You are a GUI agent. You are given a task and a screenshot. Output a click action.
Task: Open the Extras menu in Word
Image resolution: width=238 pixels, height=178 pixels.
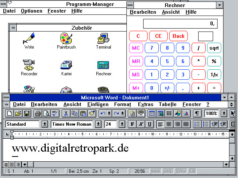[145, 105]
